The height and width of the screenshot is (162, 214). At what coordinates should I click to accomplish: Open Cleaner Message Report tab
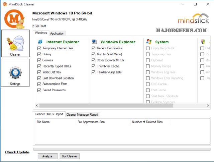[x=82, y=115]
